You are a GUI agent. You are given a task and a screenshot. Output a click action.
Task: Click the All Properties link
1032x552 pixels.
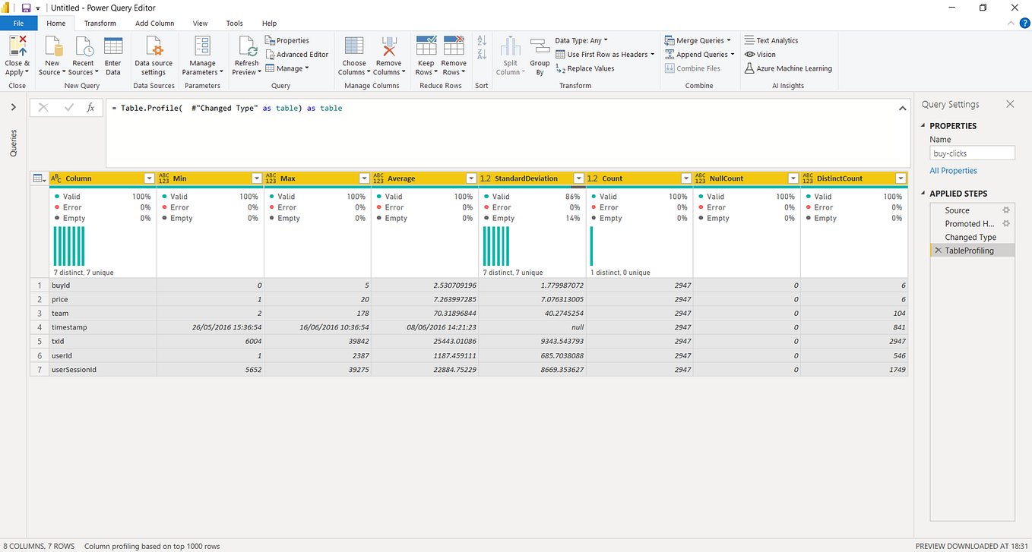click(x=953, y=170)
